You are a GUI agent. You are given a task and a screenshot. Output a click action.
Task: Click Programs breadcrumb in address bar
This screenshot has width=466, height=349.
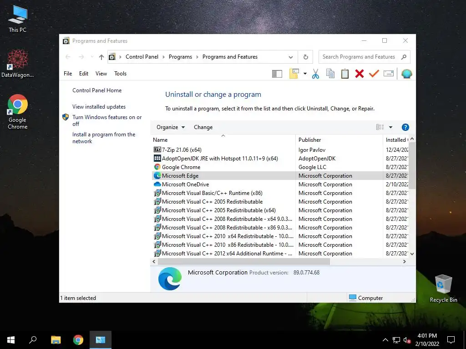(180, 57)
